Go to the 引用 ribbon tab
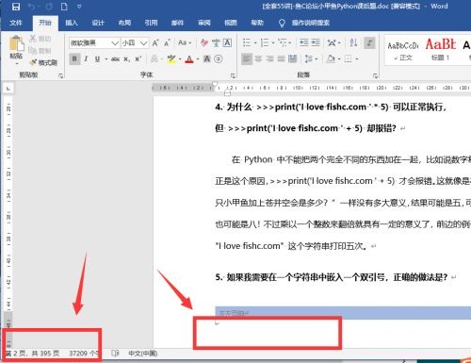The image size is (471, 363). (x=151, y=23)
